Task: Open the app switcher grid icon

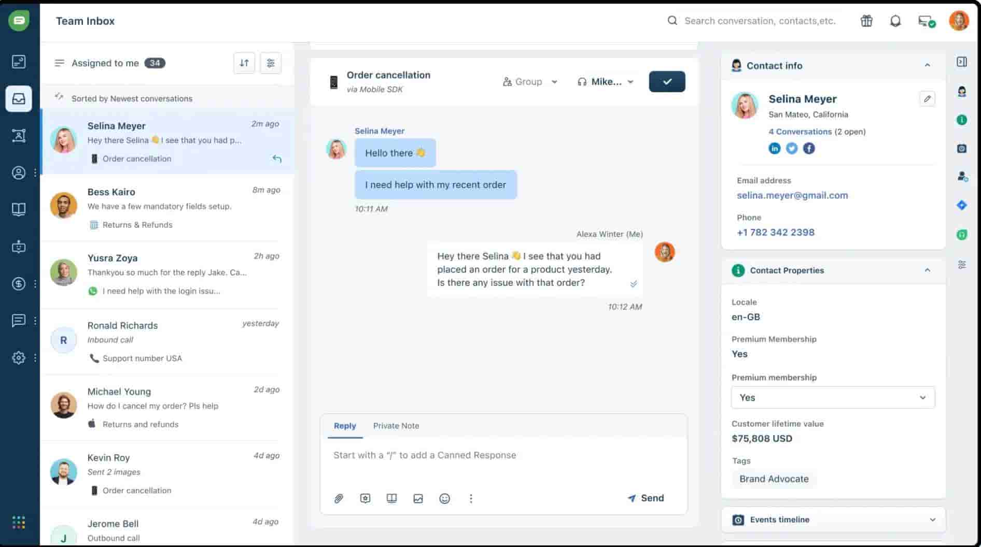Action: click(x=19, y=522)
